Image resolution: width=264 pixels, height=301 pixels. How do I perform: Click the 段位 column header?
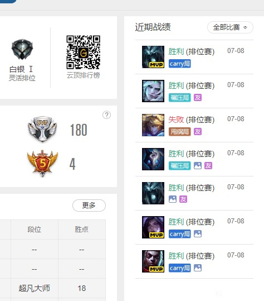coord(35,230)
